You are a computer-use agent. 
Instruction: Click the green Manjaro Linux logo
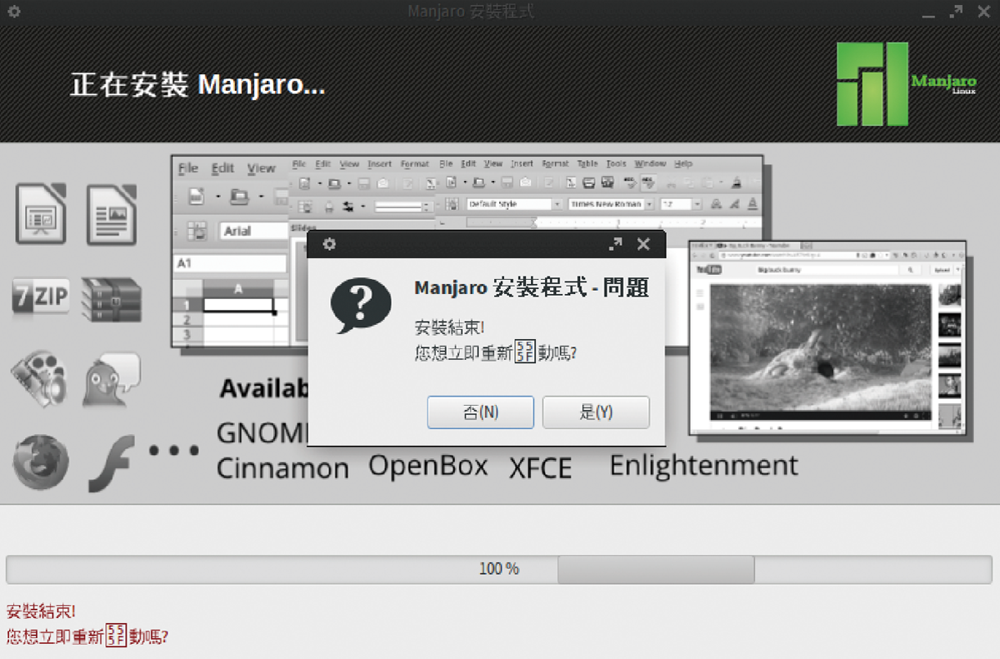click(907, 84)
